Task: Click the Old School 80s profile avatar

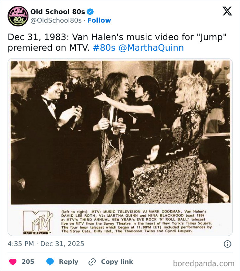Action: [x=18, y=16]
